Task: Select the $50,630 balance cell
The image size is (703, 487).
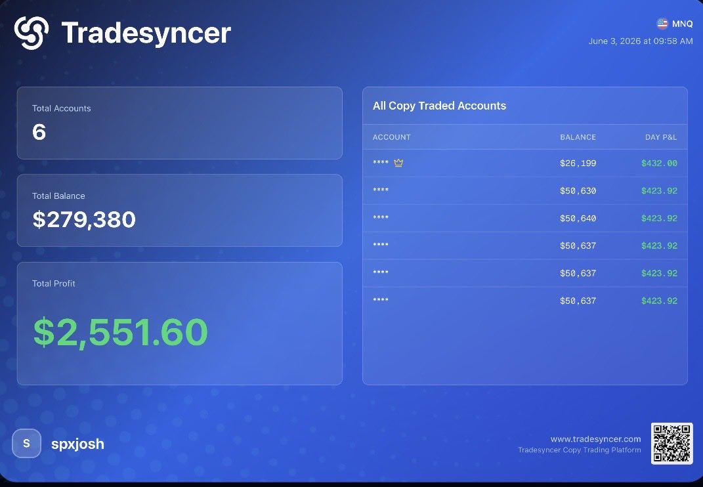Action: click(578, 191)
